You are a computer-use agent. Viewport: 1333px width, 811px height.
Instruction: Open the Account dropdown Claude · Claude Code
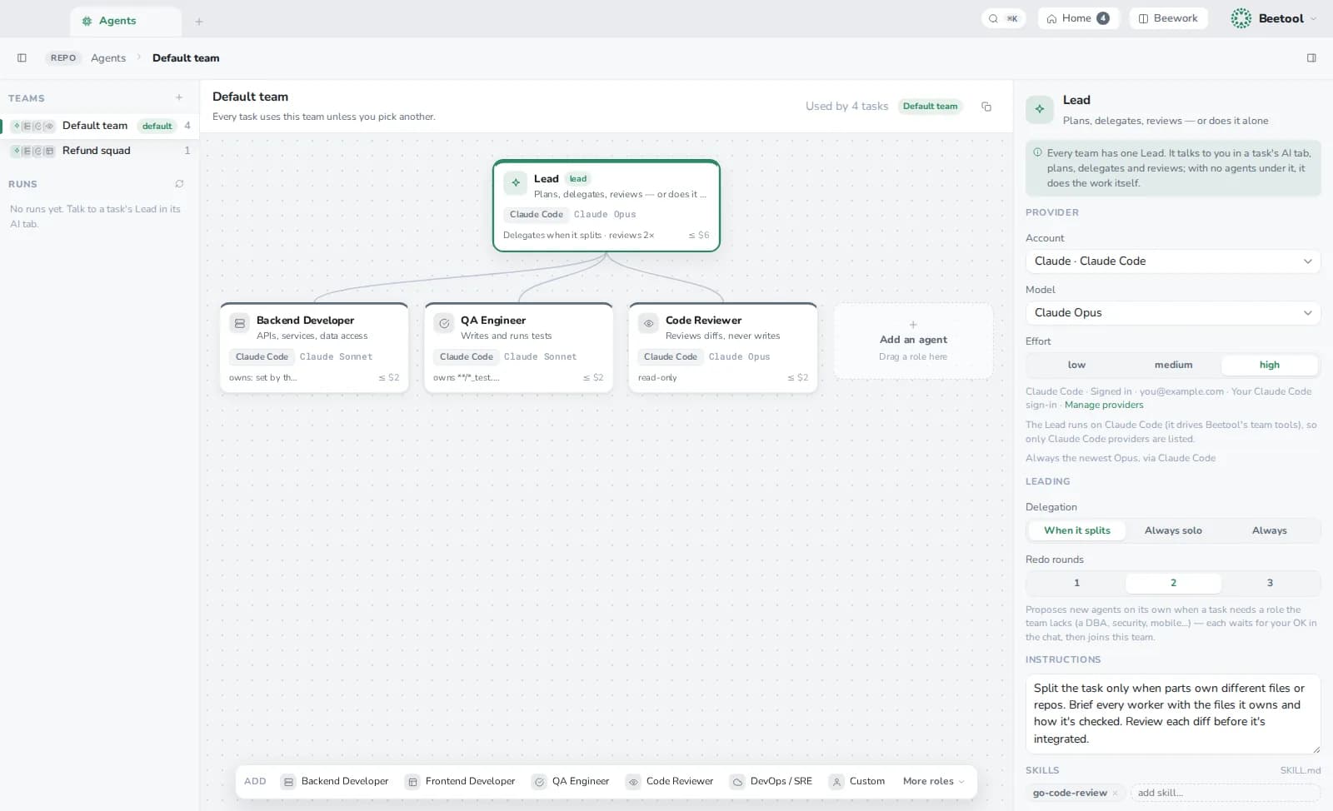pos(1173,261)
